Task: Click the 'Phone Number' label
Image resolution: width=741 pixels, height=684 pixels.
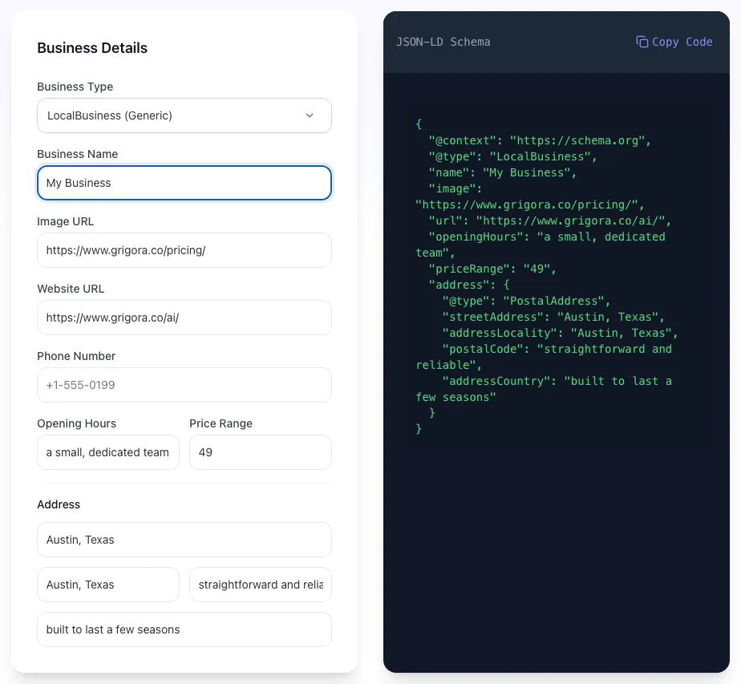Action: (x=76, y=356)
